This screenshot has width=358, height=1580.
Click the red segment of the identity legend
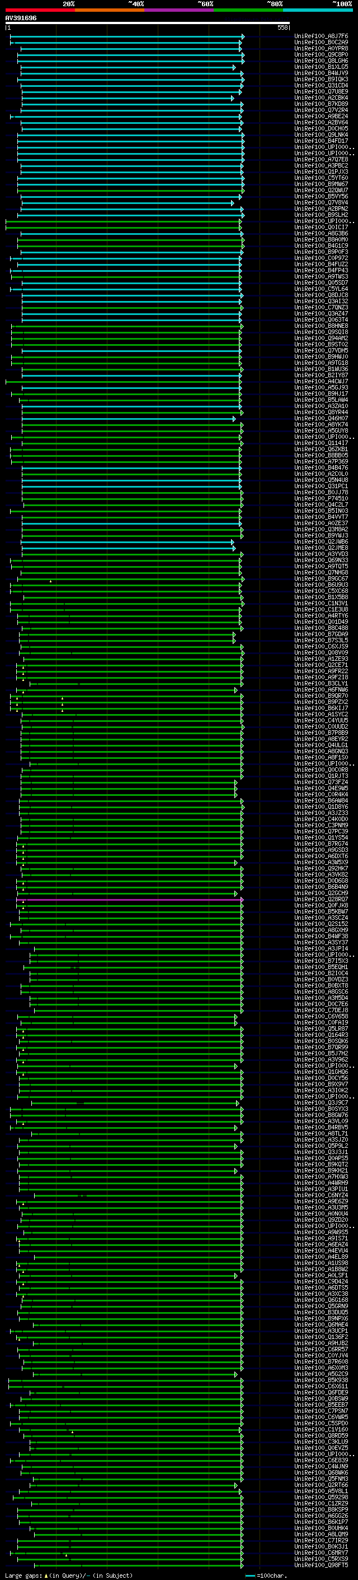pyautogui.click(x=40, y=10)
